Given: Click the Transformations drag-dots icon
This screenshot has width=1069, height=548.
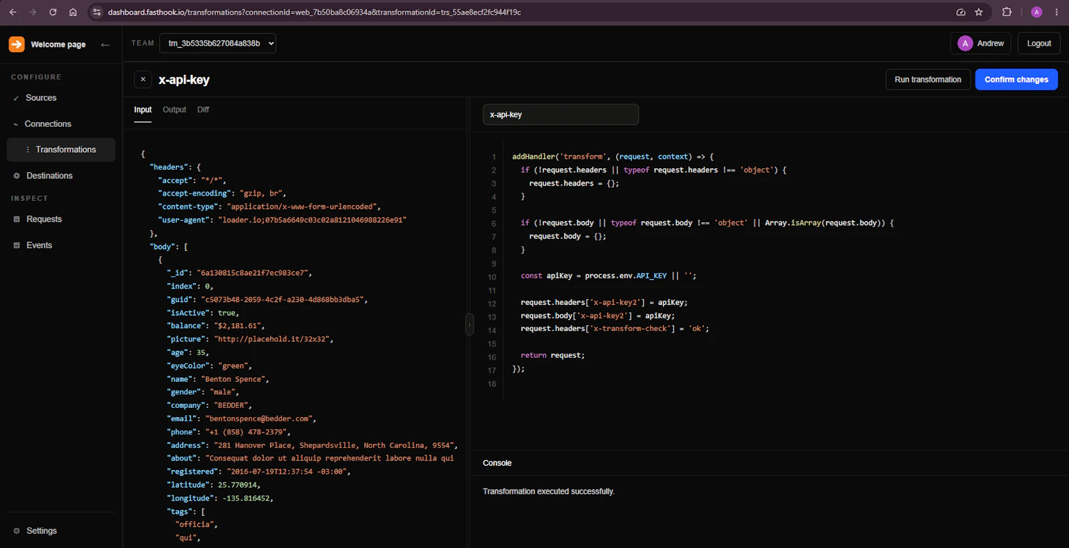Looking at the screenshot, I should click(x=27, y=150).
